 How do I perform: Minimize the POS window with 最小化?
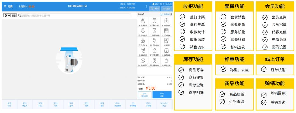tap(155, 8)
